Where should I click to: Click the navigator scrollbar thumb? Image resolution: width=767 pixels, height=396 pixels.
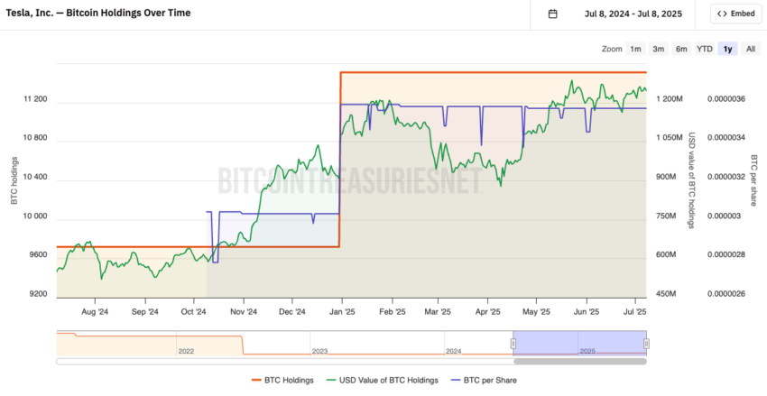579,362
